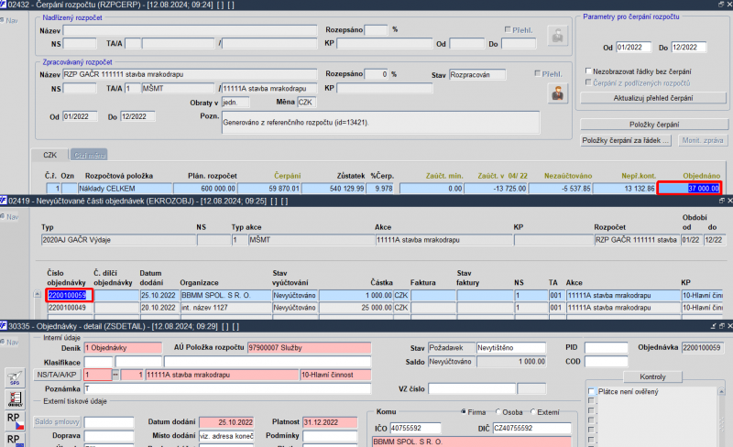Click the RP Czech flag icon
This screenshot has height=447, width=733.
[x=15, y=420]
